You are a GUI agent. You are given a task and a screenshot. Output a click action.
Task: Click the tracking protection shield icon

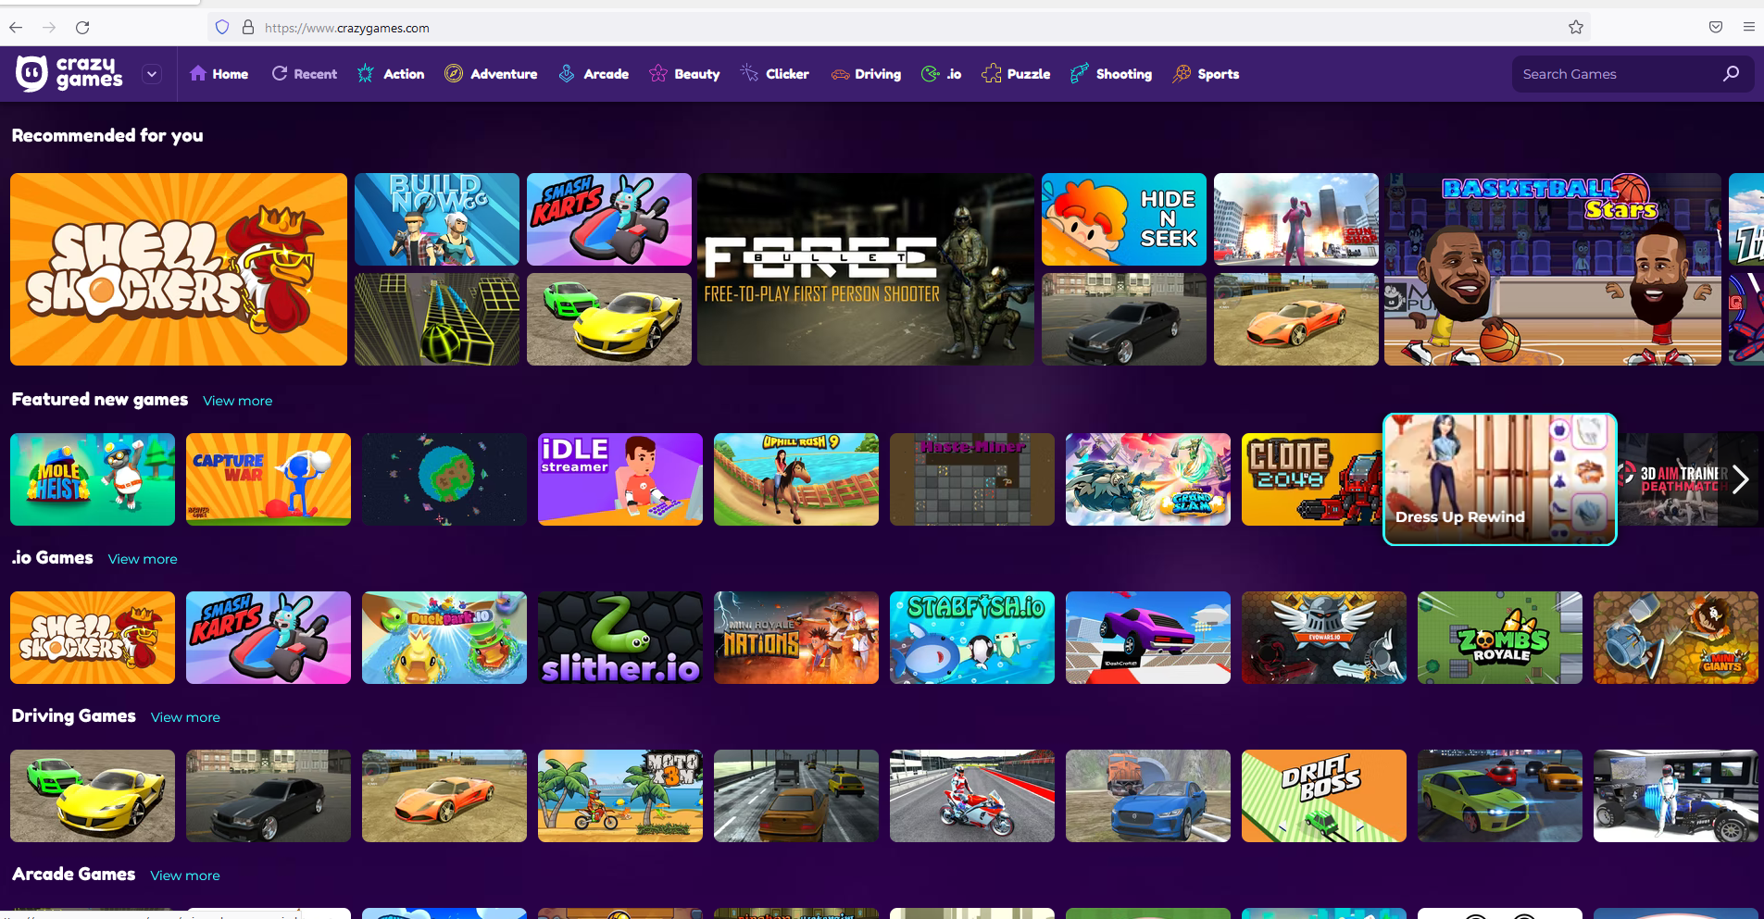pos(222,28)
